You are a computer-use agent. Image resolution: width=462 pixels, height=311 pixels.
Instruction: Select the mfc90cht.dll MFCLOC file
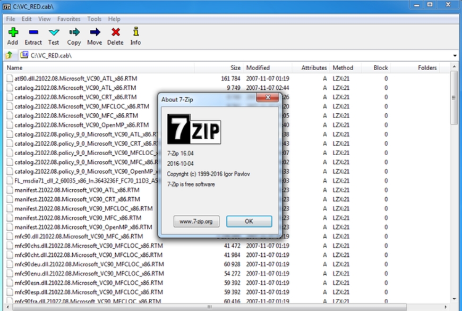click(x=88, y=255)
